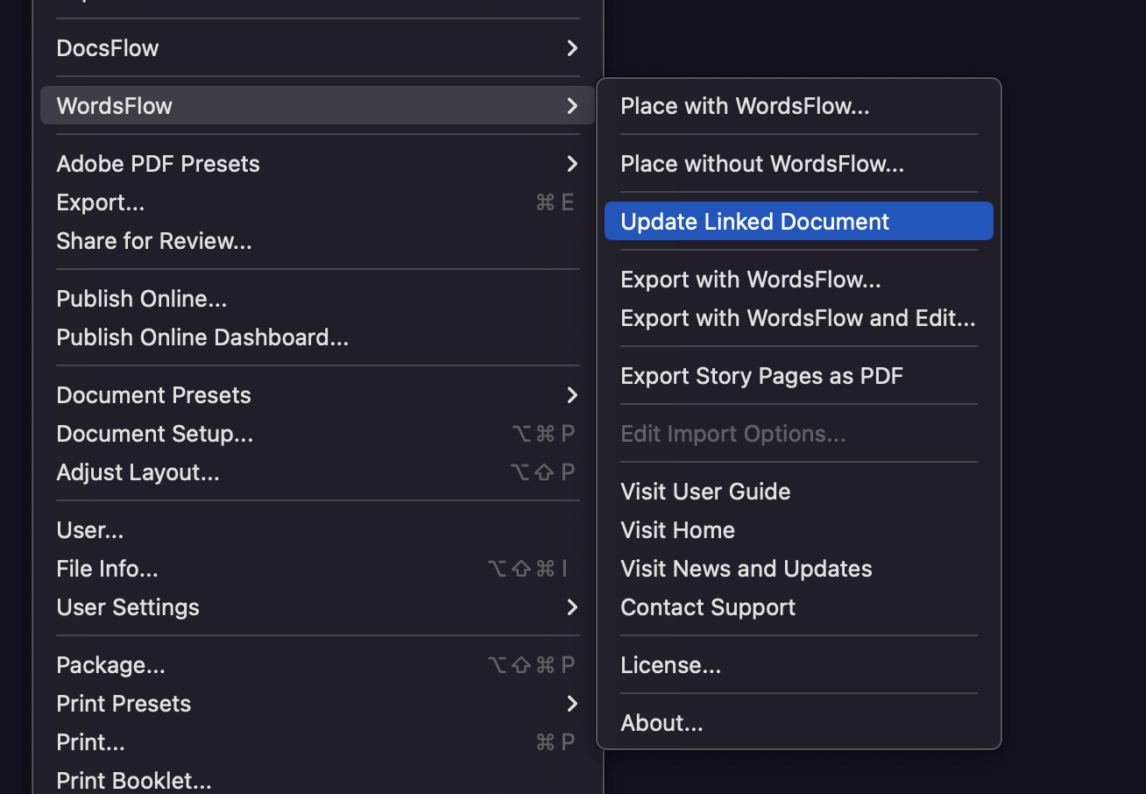The width and height of the screenshot is (1146, 794).
Task: Expand the DocsFlow submenu arrow
Action: 572,48
